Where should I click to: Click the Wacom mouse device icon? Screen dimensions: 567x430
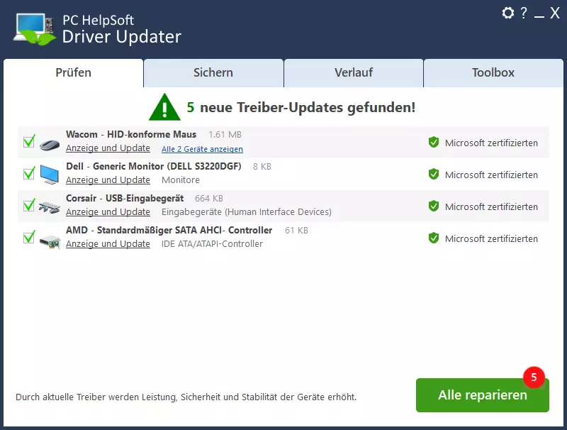(x=50, y=145)
